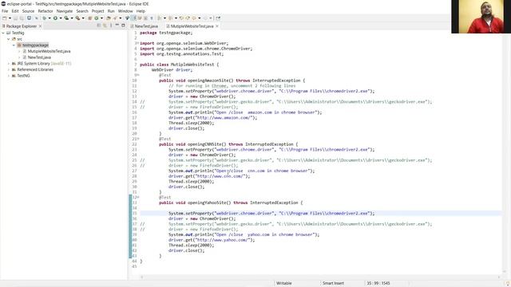
Task: Click the green Run button in toolbar
Action: 55,18
